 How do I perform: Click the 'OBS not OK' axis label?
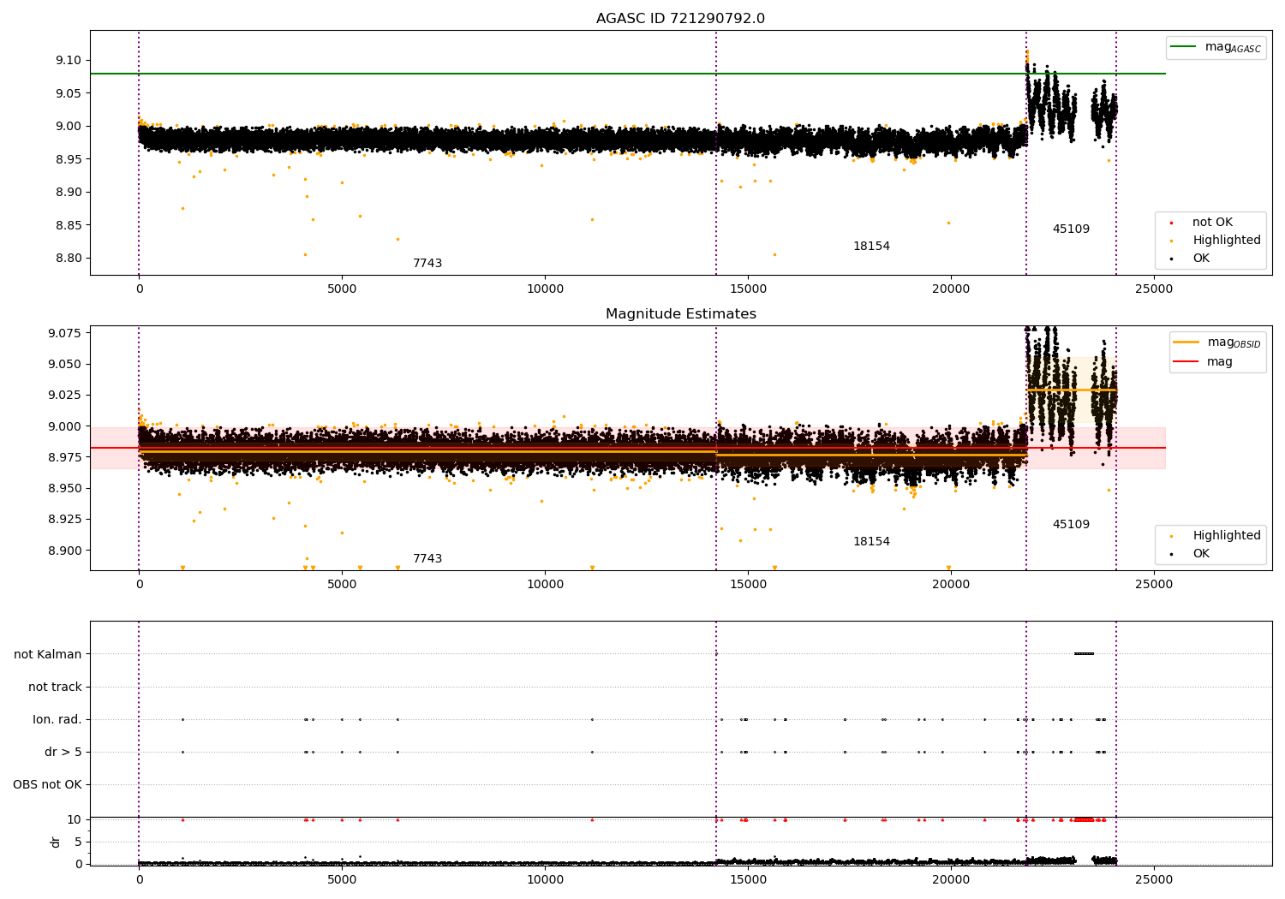tap(47, 784)
